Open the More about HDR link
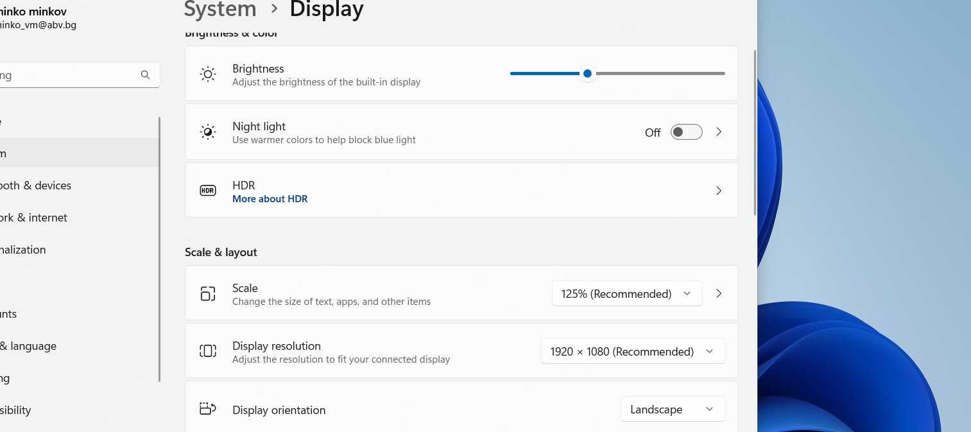 tap(270, 199)
